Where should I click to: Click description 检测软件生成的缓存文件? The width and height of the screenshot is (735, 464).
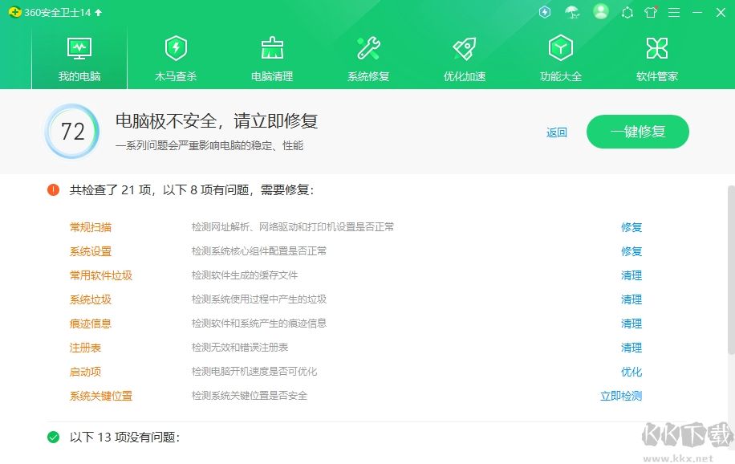pyautogui.click(x=244, y=275)
